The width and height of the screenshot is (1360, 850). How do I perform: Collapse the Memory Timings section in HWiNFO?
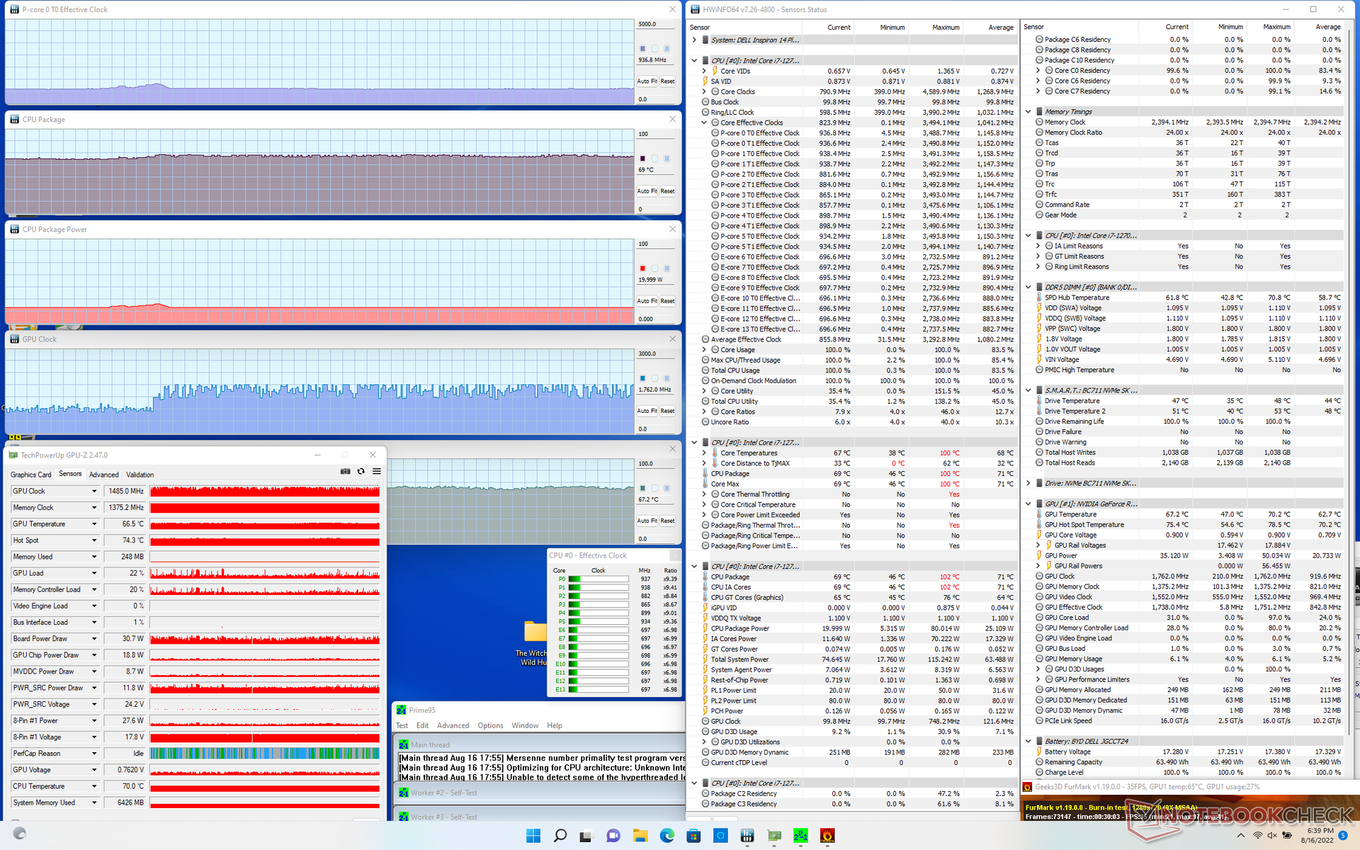[1028, 112]
